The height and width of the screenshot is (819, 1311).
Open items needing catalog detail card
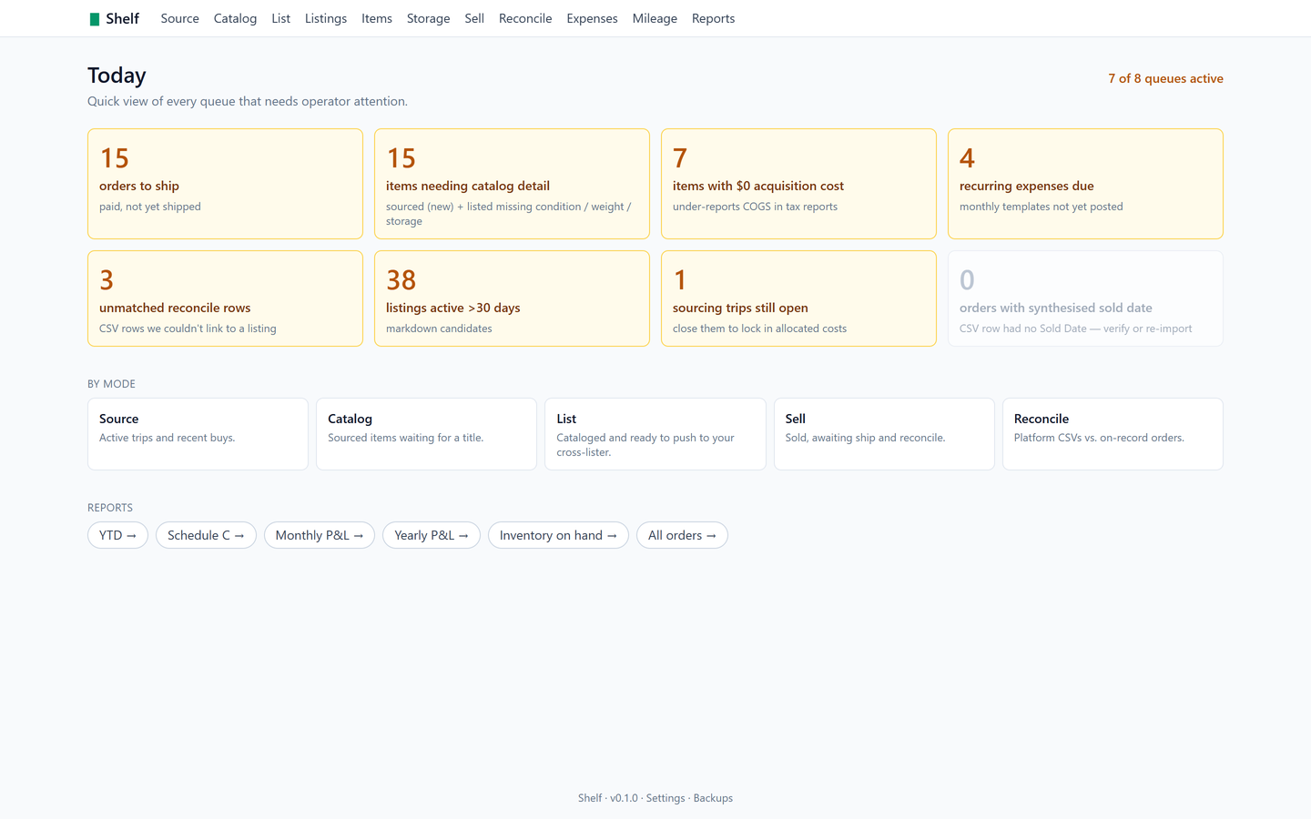[512, 184]
